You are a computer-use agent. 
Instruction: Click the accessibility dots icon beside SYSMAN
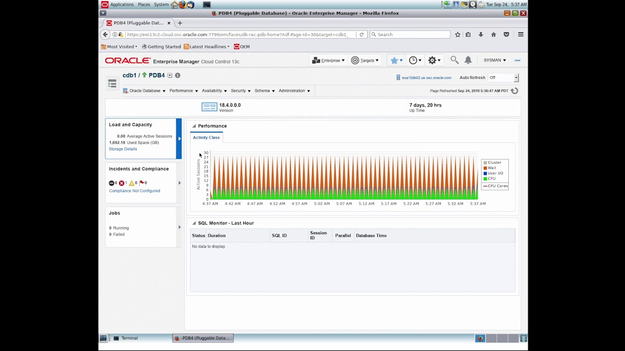(x=517, y=60)
